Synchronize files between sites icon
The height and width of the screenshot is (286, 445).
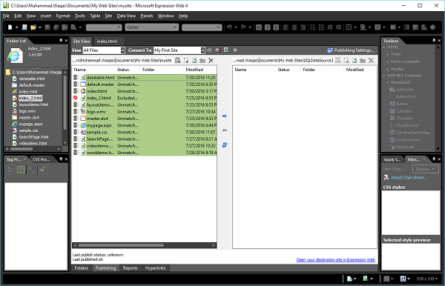click(x=225, y=144)
